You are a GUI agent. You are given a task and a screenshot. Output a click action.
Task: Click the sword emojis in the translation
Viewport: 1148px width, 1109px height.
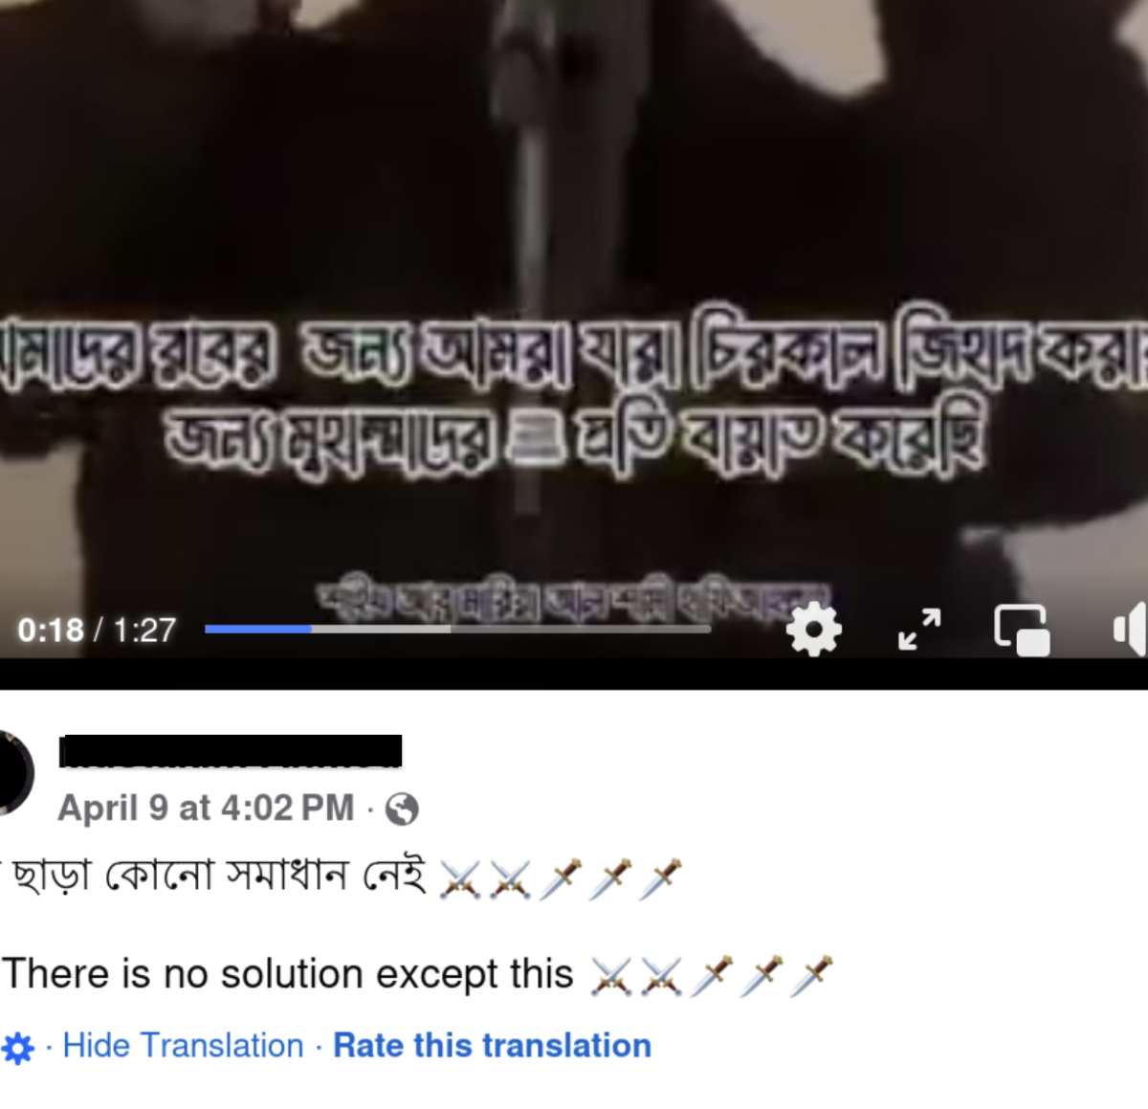pyautogui.click(x=712, y=976)
